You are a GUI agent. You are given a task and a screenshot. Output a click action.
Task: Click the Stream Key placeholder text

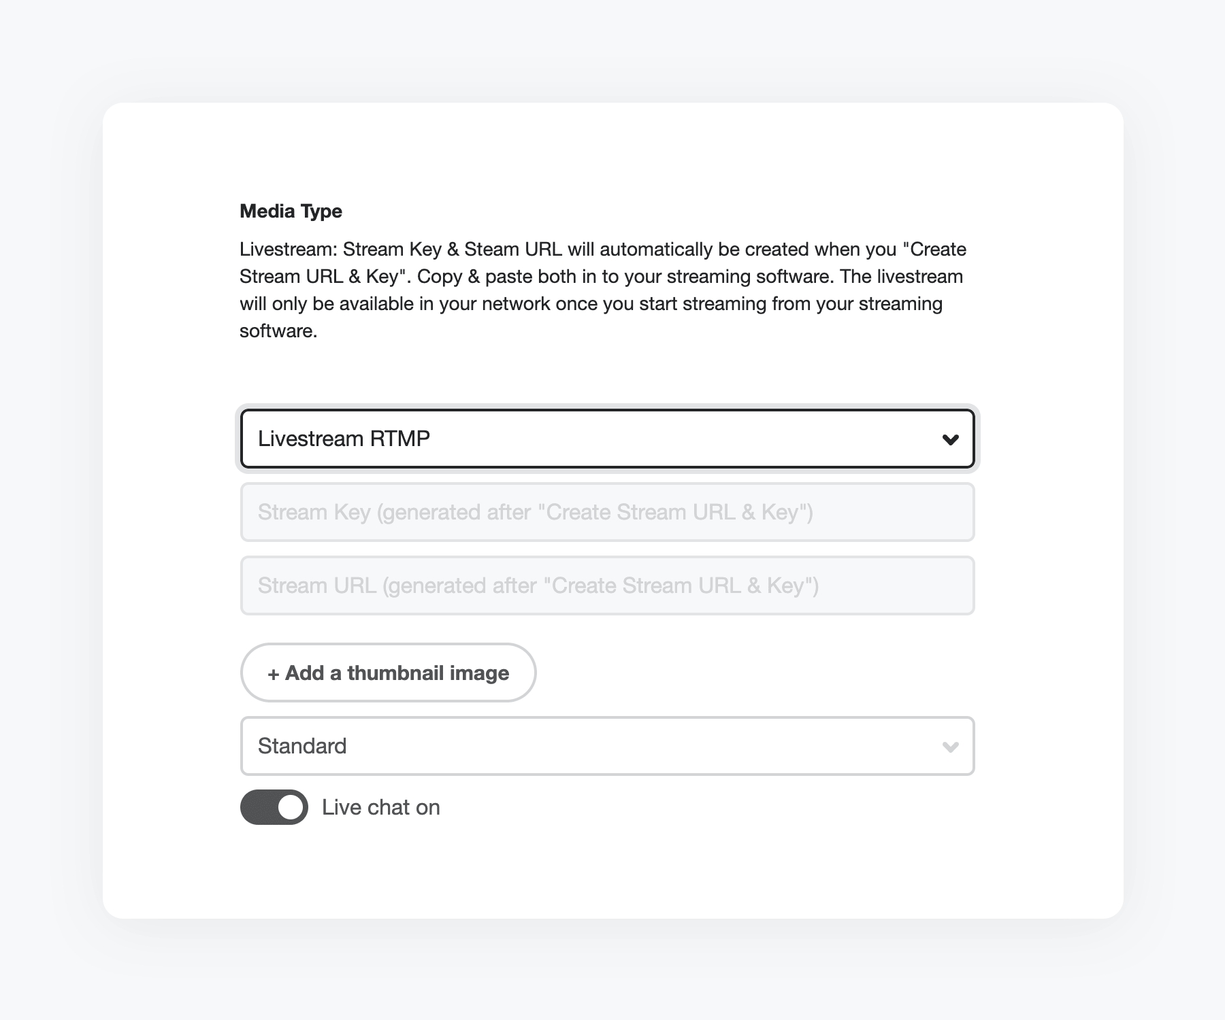[535, 512]
